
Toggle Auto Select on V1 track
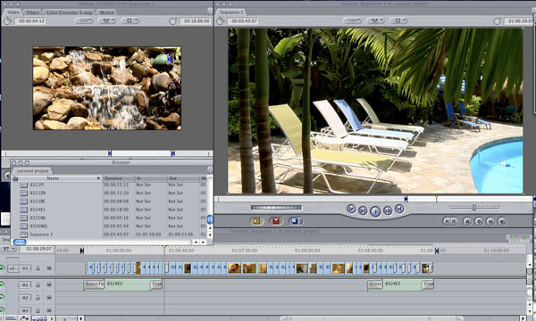tap(49, 268)
